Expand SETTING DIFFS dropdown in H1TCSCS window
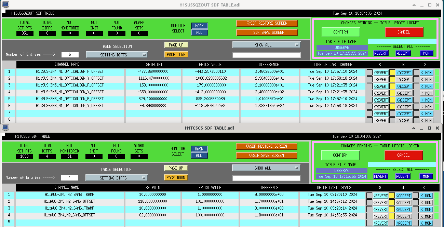The height and width of the screenshot is (227, 444). tap(116, 178)
